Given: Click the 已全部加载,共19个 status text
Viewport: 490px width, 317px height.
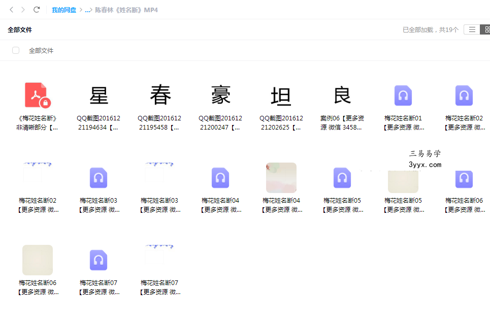Looking at the screenshot, I should pos(430,29).
